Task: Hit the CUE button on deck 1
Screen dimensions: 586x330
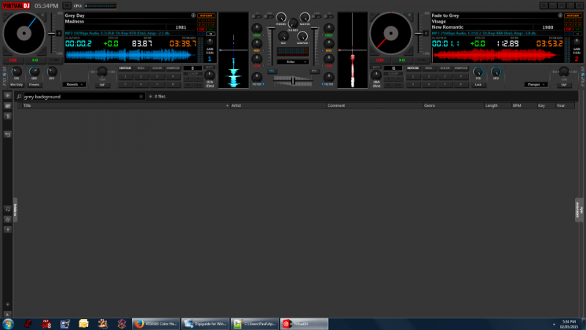Action: [12, 60]
